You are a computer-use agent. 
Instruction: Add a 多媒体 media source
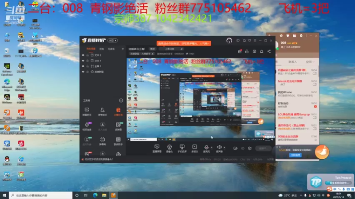click(194, 149)
